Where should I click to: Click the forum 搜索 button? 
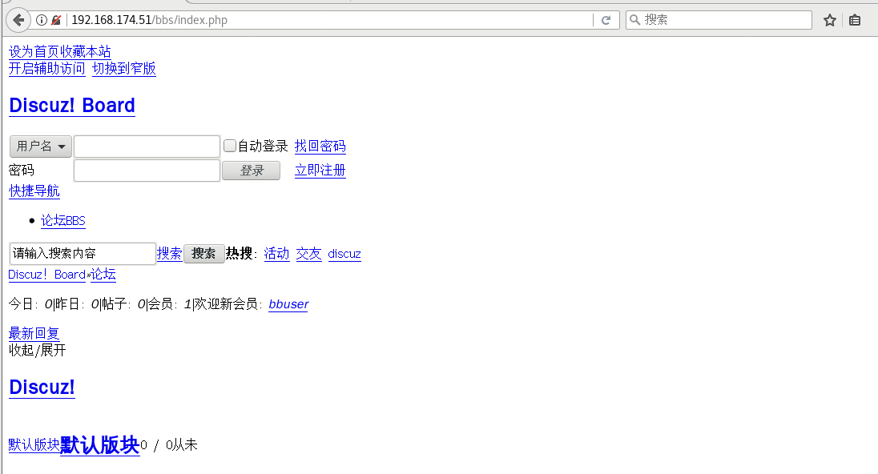pos(203,254)
